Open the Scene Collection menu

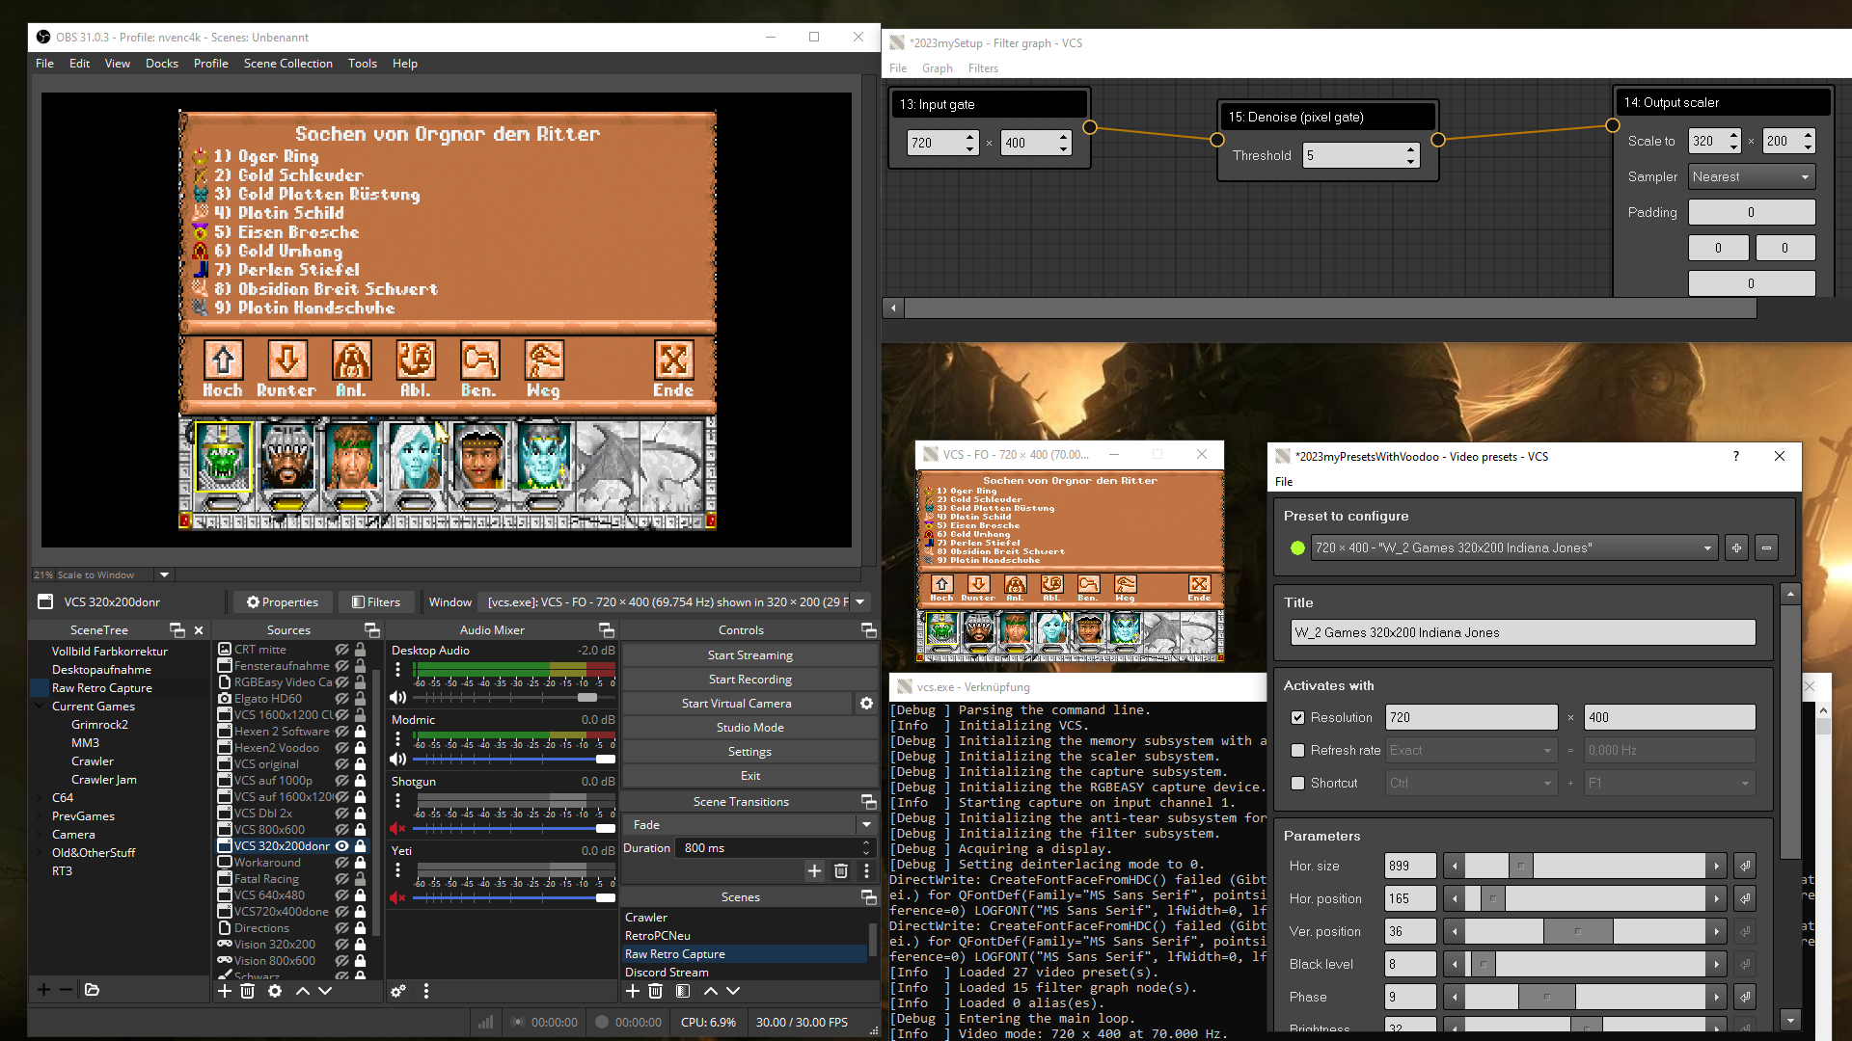click(287, 64)
